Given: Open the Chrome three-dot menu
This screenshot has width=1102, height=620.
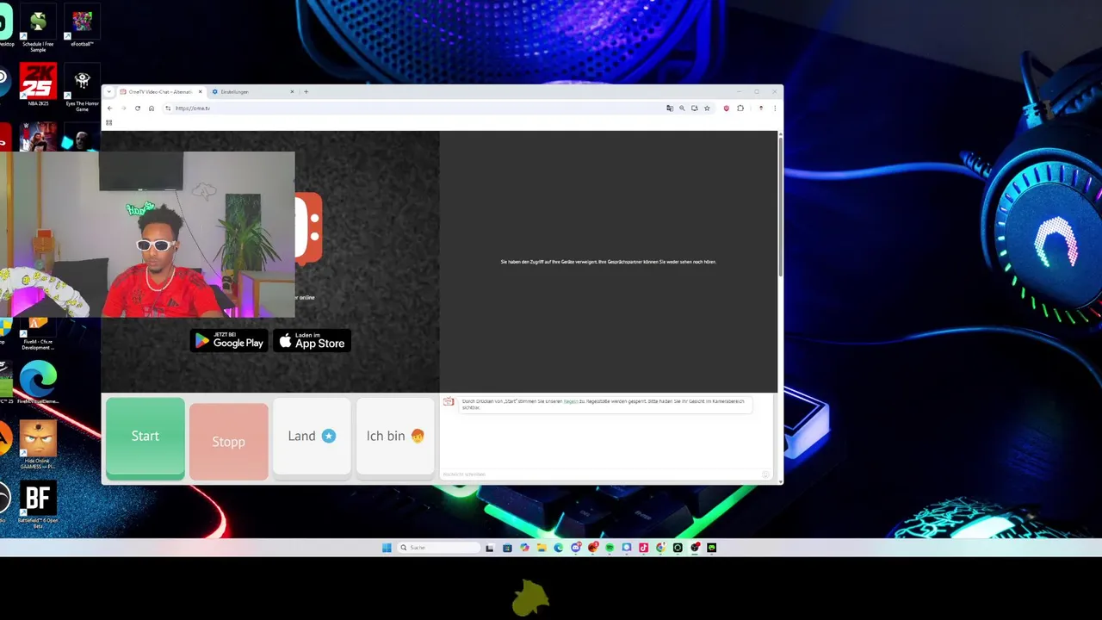Looking at the screenshot, I should pyautogui.click(x=774, y=108).
